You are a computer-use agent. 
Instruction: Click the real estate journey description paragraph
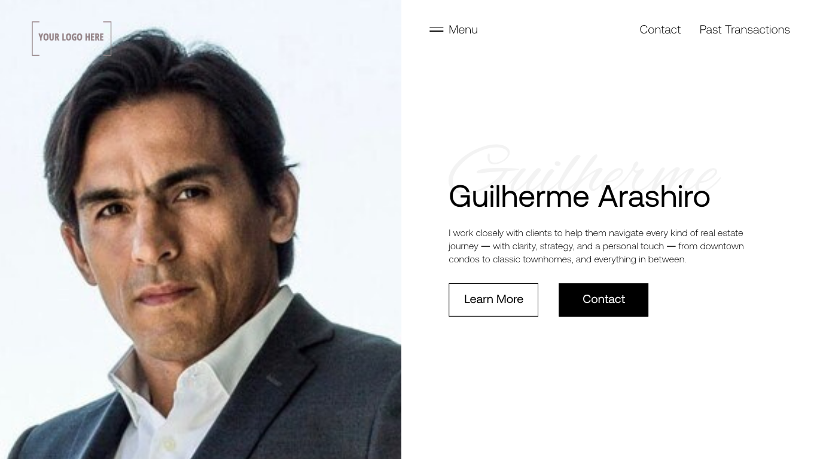[596, 246]
